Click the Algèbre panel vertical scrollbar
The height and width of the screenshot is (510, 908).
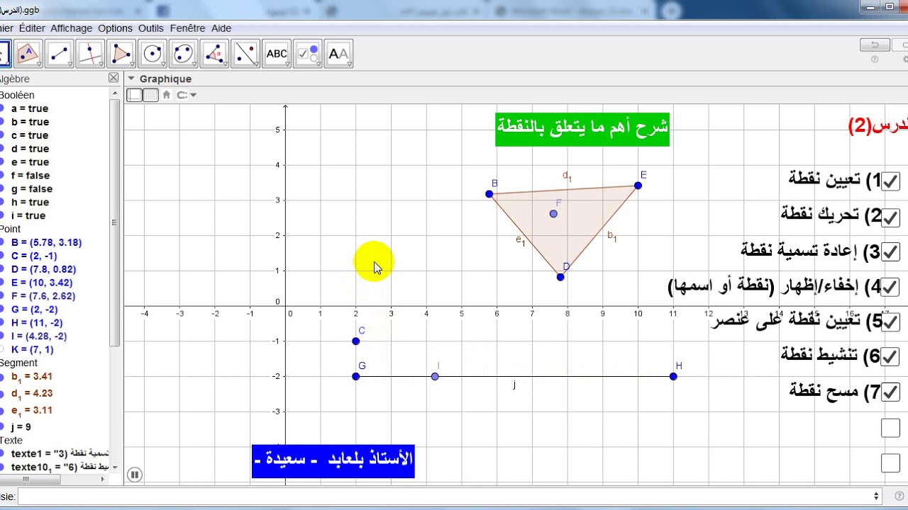tap(114, 222)
